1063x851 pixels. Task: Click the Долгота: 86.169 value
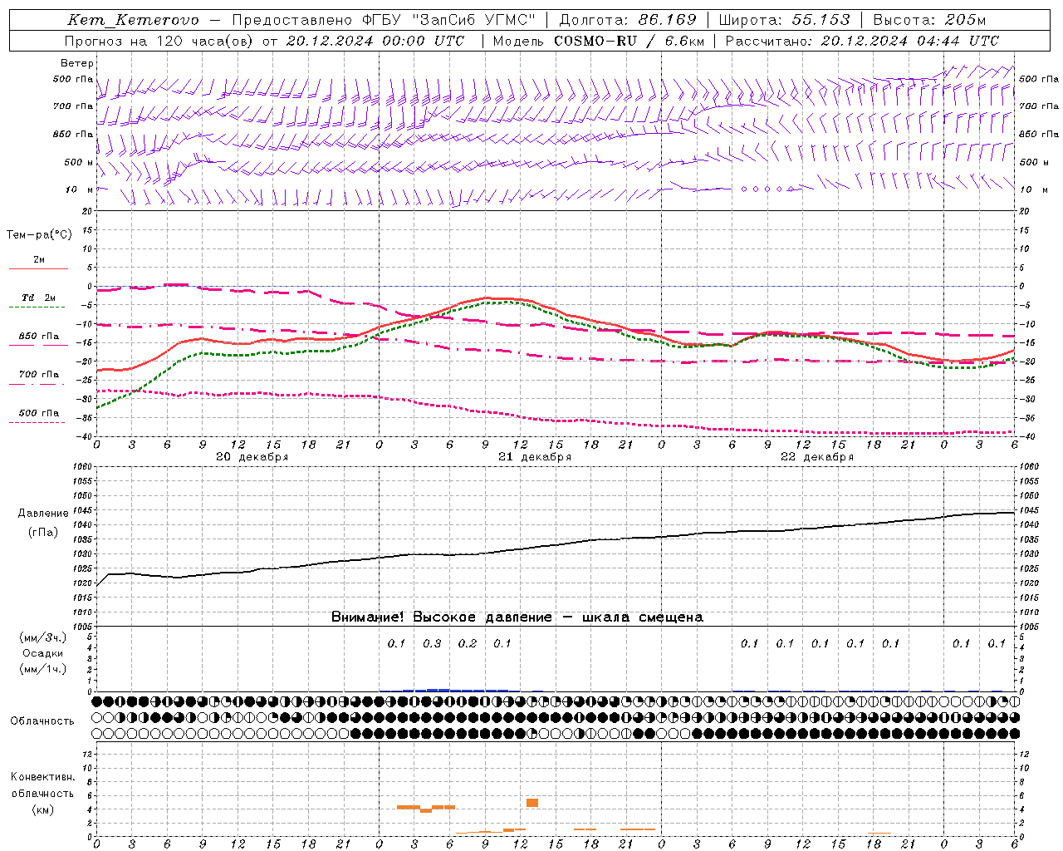pyautogui.click(x=628, y=20)
